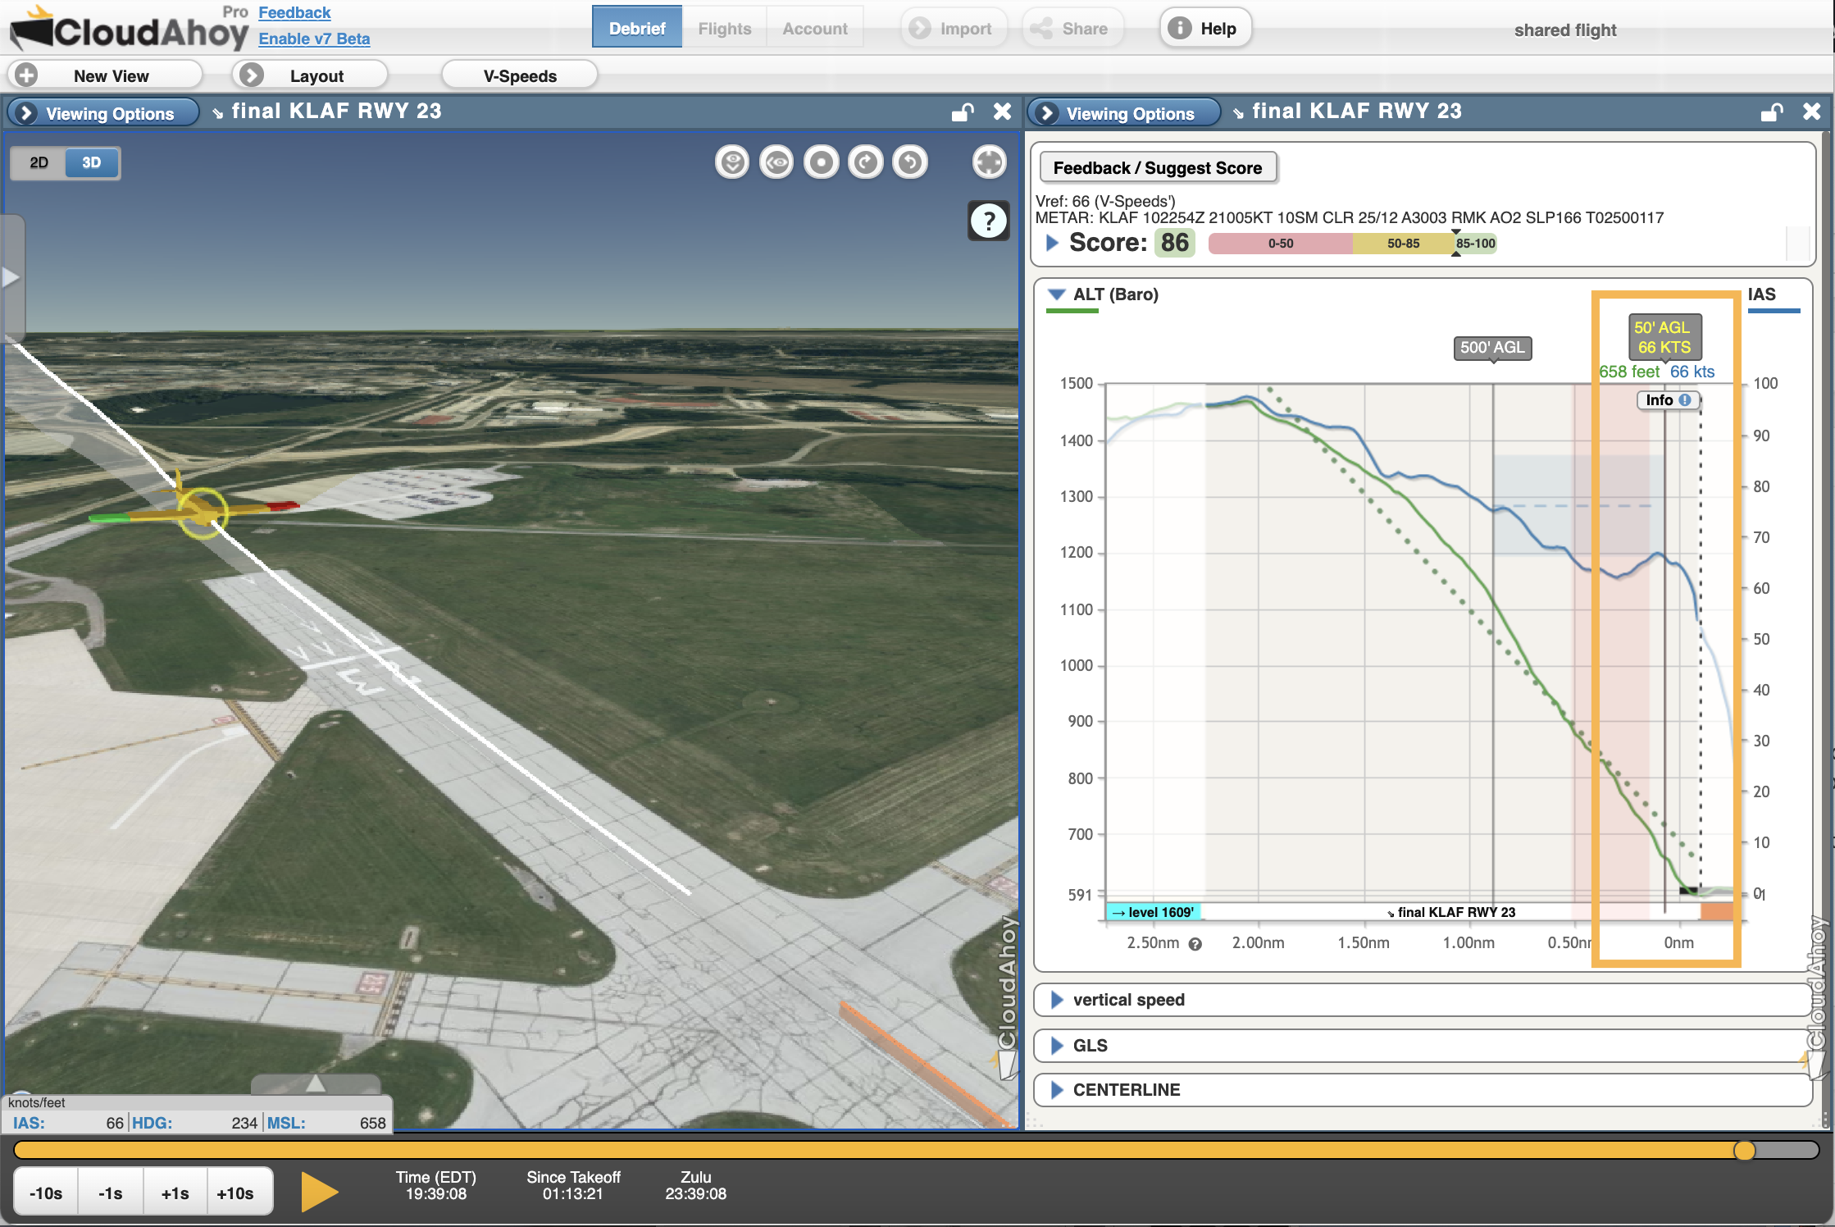This screenshot has width=1835, height=1227.
Task: Click the help icon near 2.50nm
Action: pyautogui.click(x=1195, y=944)
